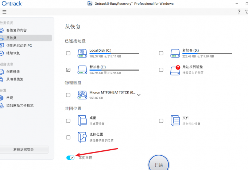Click the 文件 documents icon
248x170 pixels.
click(x=175, y=121)
